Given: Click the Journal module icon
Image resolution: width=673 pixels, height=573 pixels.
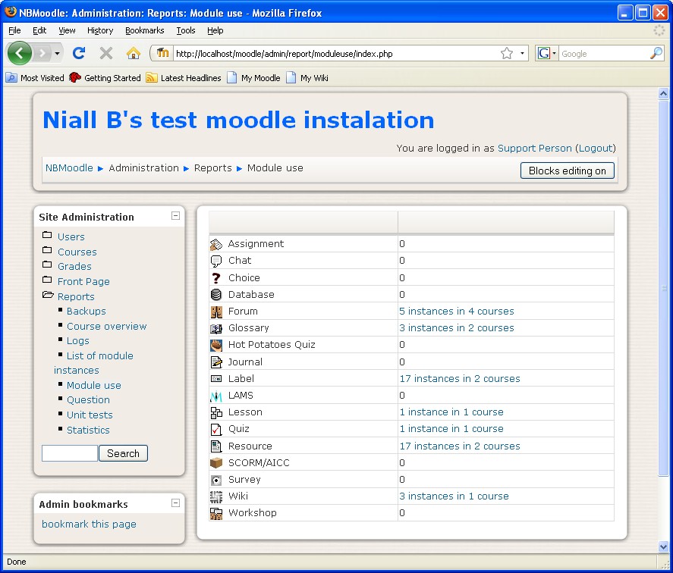Looking at the screenshot, I should point(216,362).
